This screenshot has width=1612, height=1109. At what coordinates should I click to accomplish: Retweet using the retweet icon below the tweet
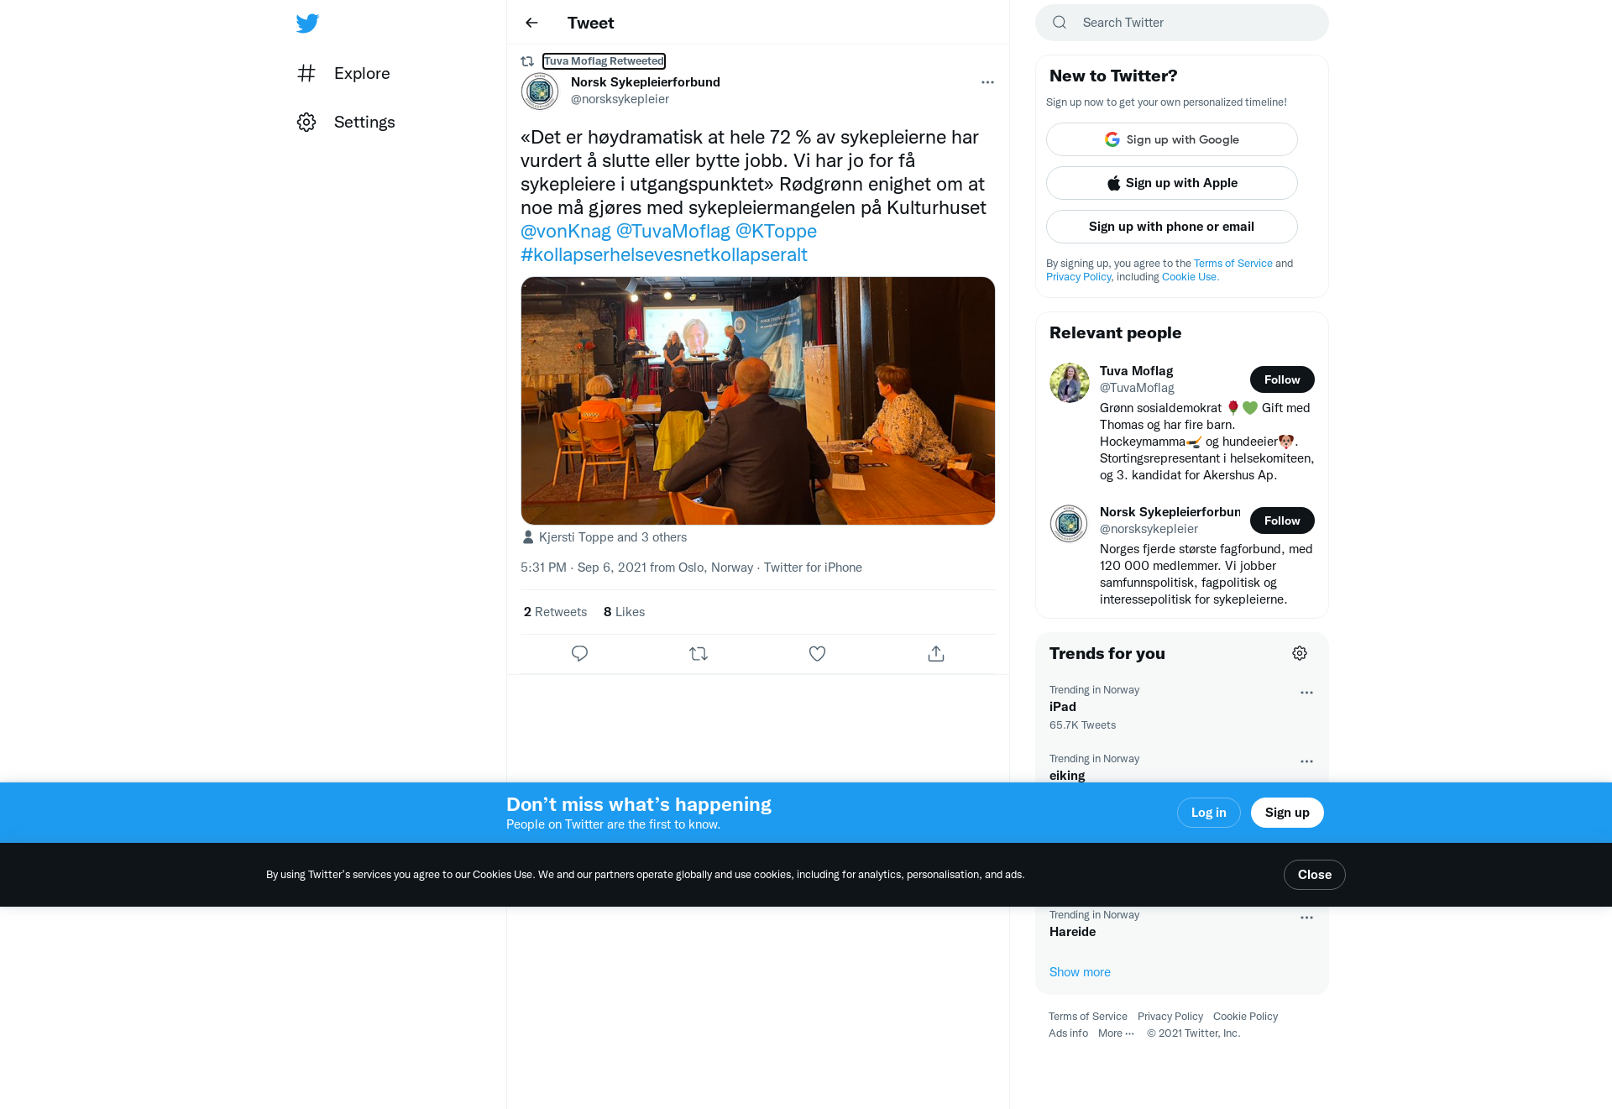699,653
